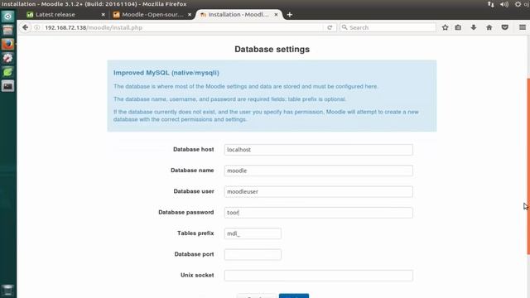
Task: Click the Database port label
Action: pyautogui.click(x=194, y=254)
